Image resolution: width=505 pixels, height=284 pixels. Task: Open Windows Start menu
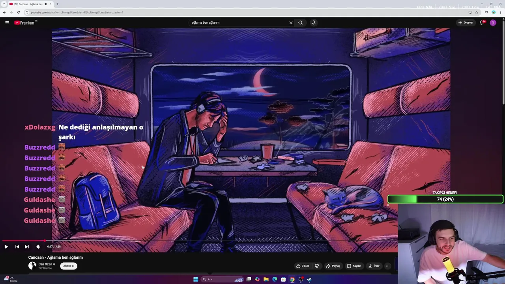196,279
